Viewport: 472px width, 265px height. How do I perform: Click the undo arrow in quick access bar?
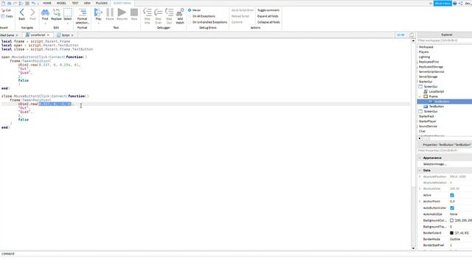coord(33,3)
